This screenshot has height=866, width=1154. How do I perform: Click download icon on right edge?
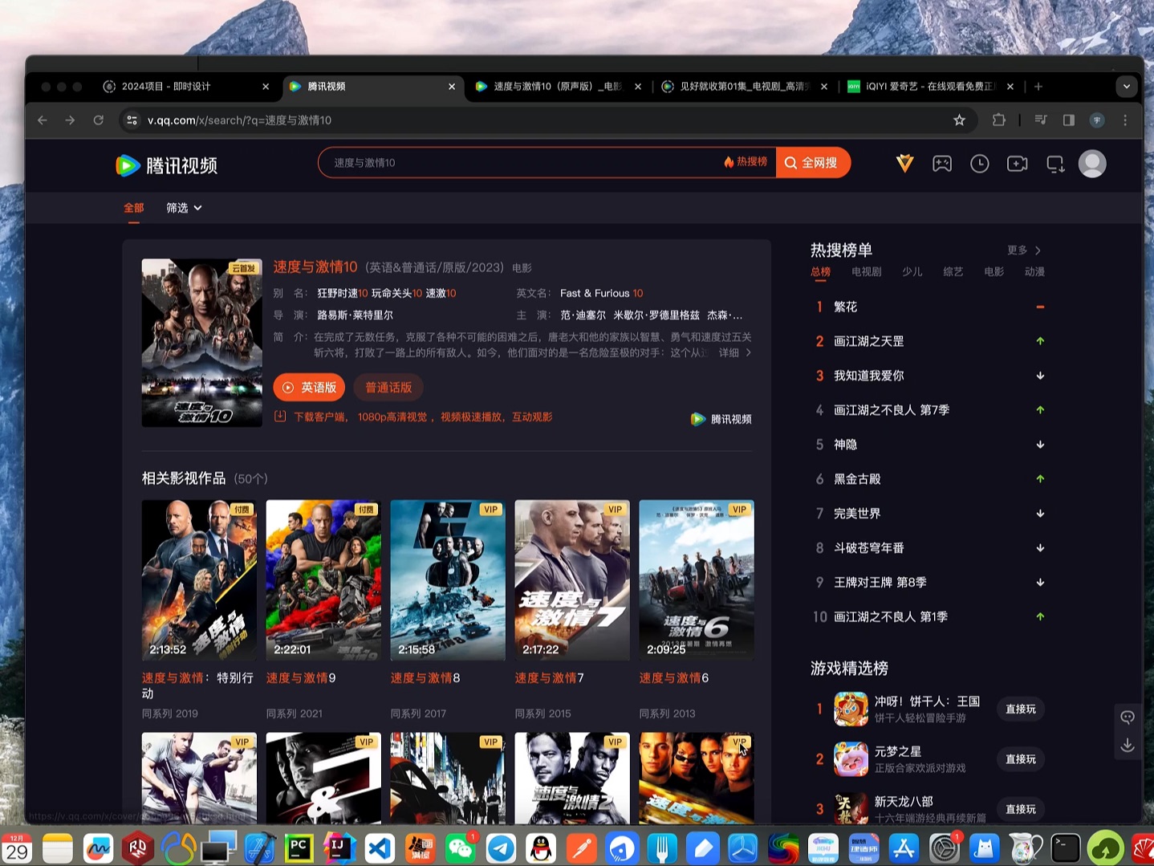(1128, 746)
